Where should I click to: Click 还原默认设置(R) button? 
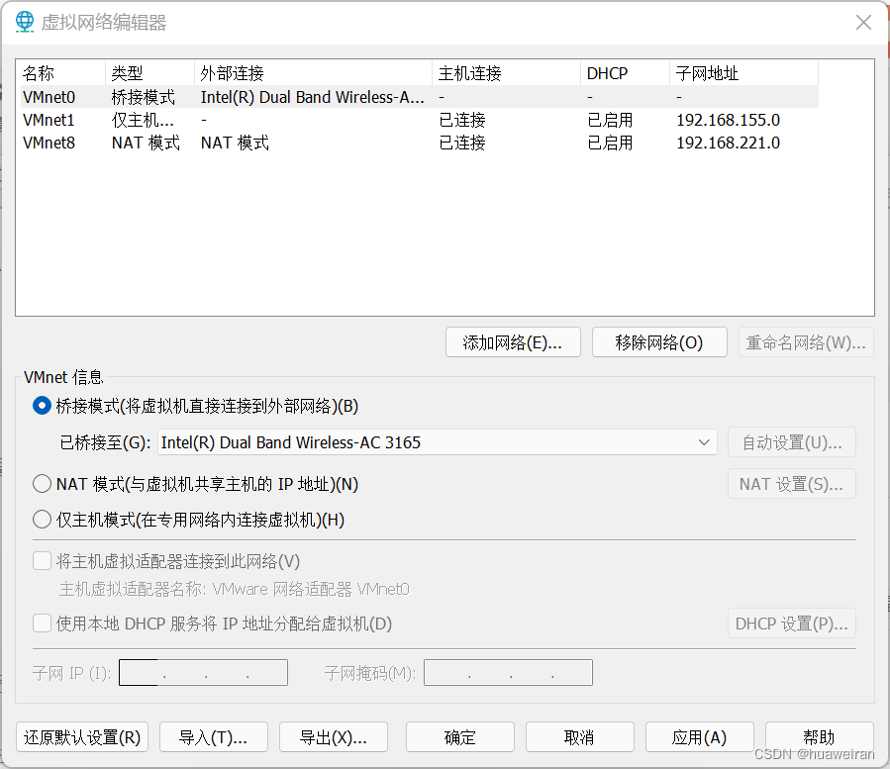pos(82,737)
